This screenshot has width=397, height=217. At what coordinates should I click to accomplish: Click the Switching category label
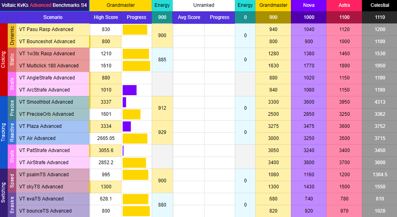(4, 193)
